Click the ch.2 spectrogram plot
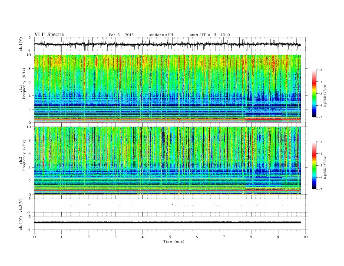This screenshot has width=344, height=266. pyautogui.click(x=168, y=161)
